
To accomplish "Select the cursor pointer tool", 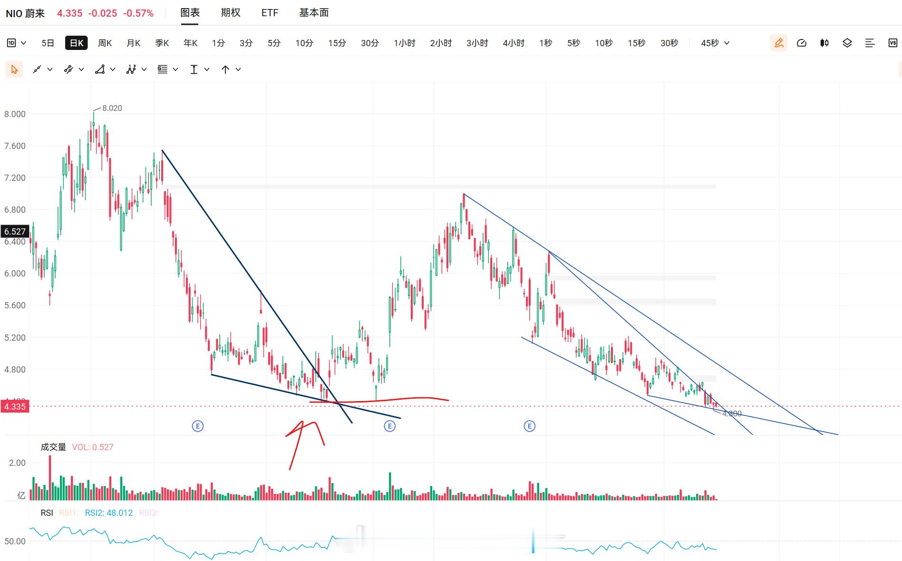I will tap(14, 69).
